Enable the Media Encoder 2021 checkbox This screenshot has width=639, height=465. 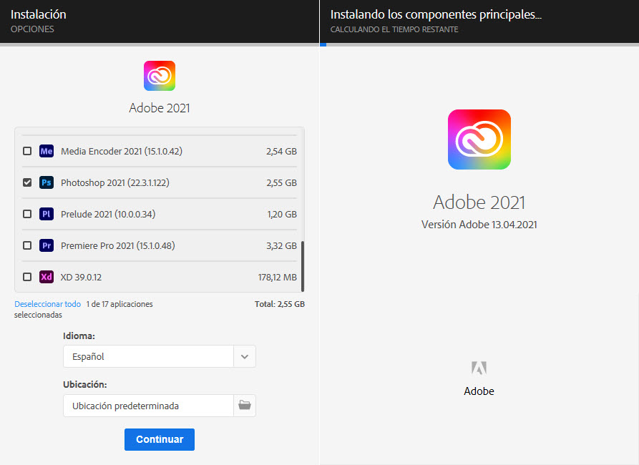[27, 151]
